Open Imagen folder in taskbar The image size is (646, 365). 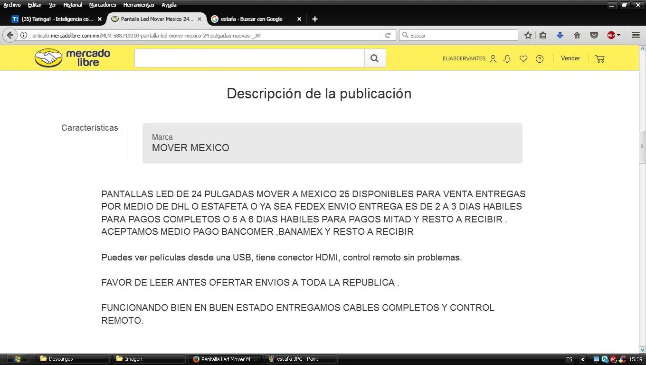pyautogui.click(x=149, y=359)
